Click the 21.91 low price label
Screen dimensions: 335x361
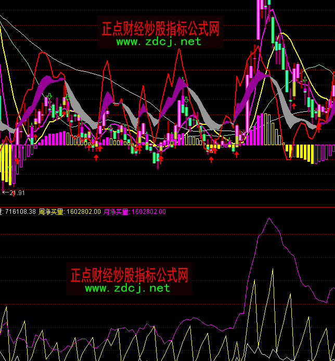coord(17,193)
